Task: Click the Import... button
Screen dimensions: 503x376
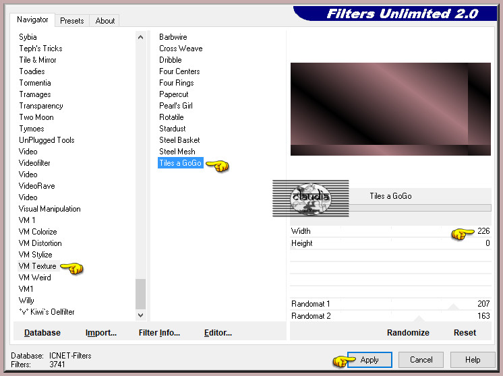Action: pos(101,332)
